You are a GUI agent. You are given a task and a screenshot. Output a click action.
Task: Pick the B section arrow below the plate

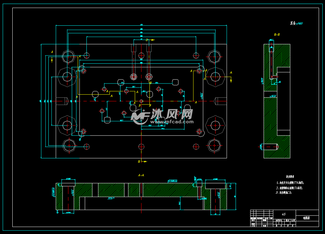[x=141, y=162]
